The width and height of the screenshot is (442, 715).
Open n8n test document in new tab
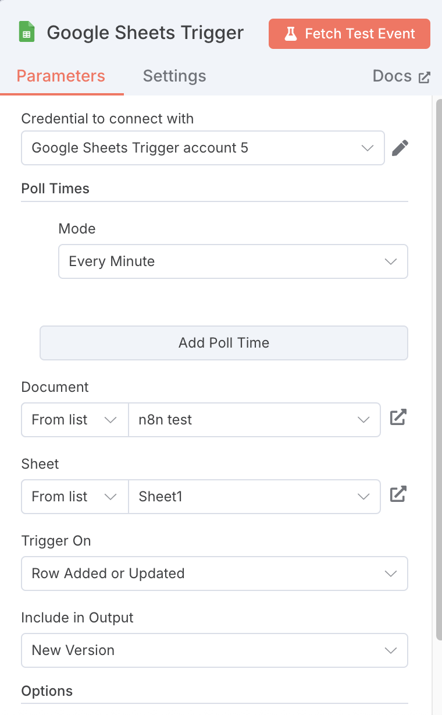[x=398, y=417]
